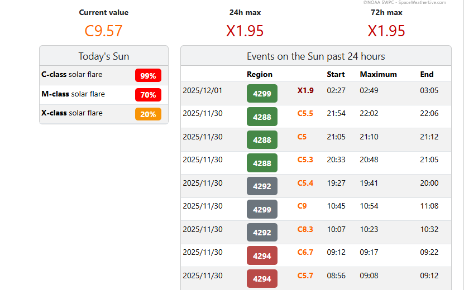Click the 72h max X1.95 value

[386, 31]
